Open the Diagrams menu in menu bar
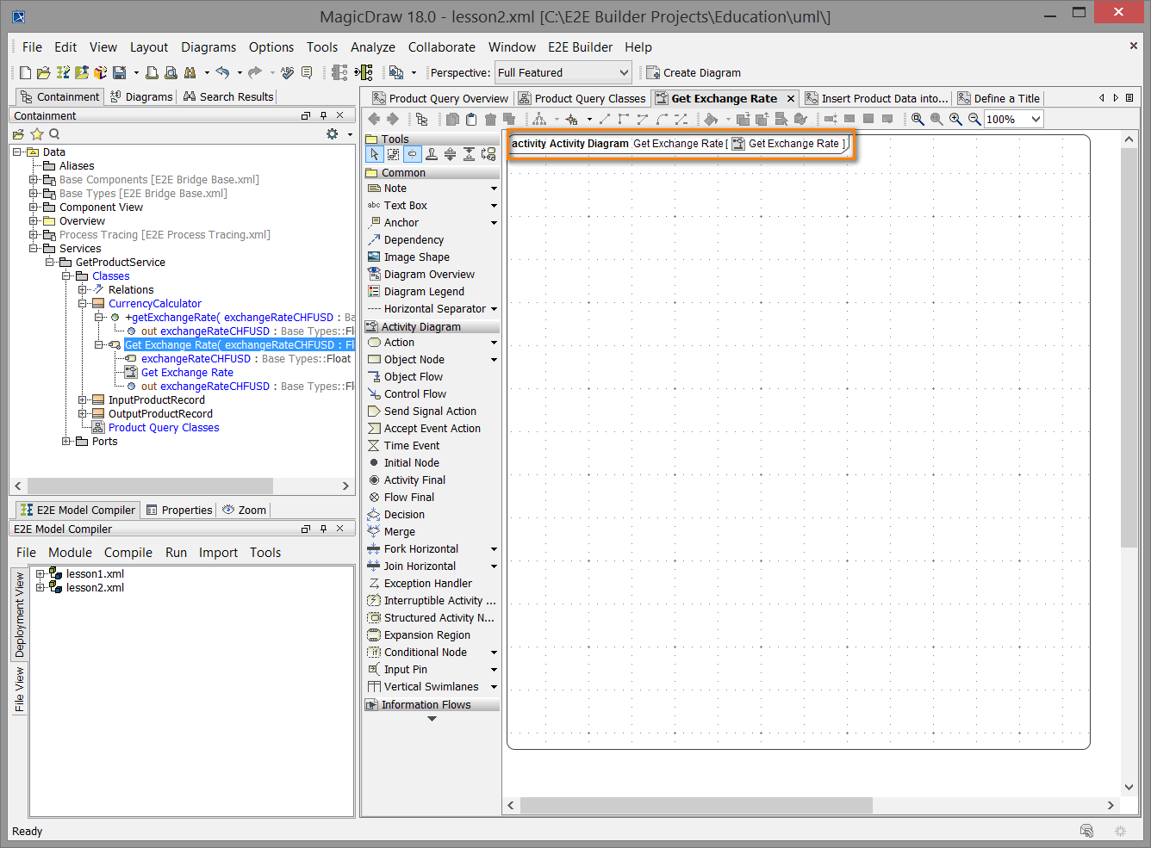The height and width of the screenshot is (848, 1151). [x=208, y=47]
